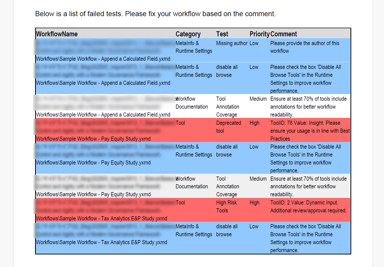Click the Test column header
This screenshot has height=267, width=384.
(x=222, y=34)
